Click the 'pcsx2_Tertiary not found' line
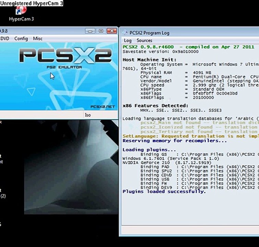 tap(199, 131)
